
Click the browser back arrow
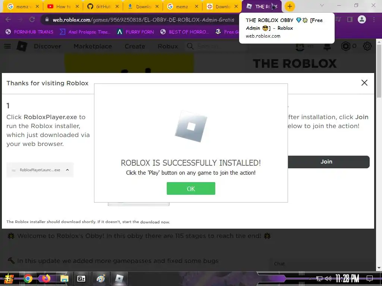point(8,19)
